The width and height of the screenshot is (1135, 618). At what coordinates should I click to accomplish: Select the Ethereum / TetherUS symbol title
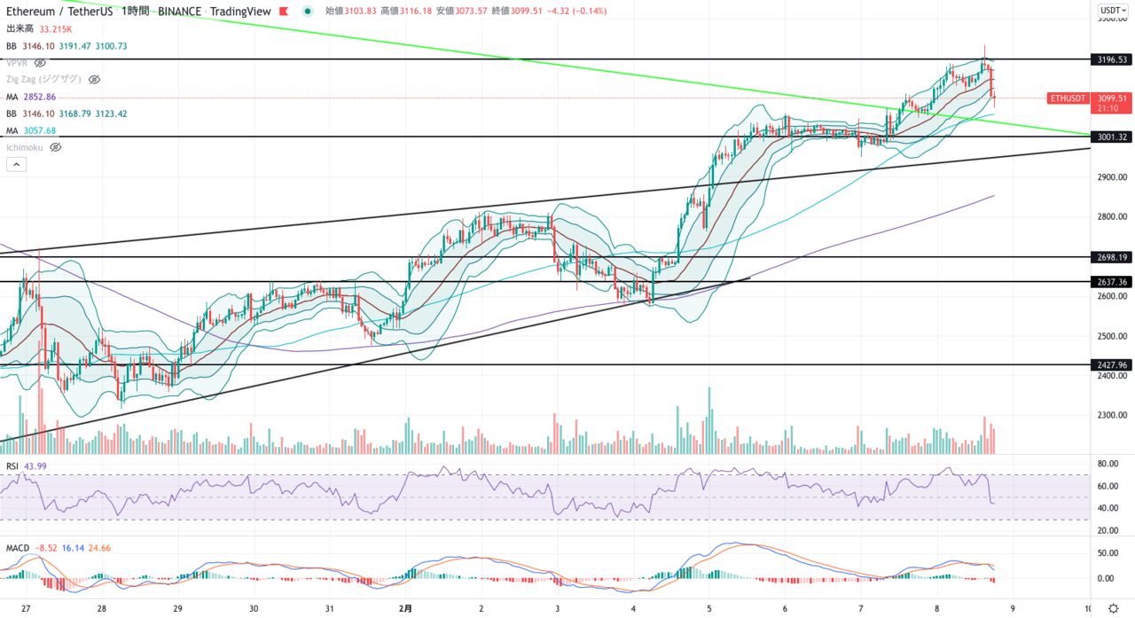pos(60,12)
